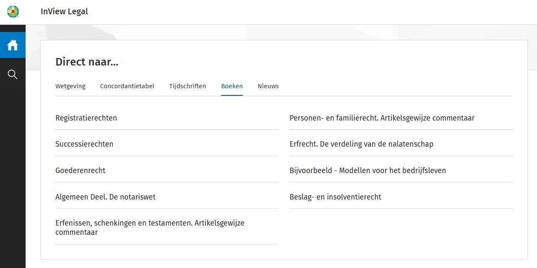Open the Successierechten book link

(84, 144)
